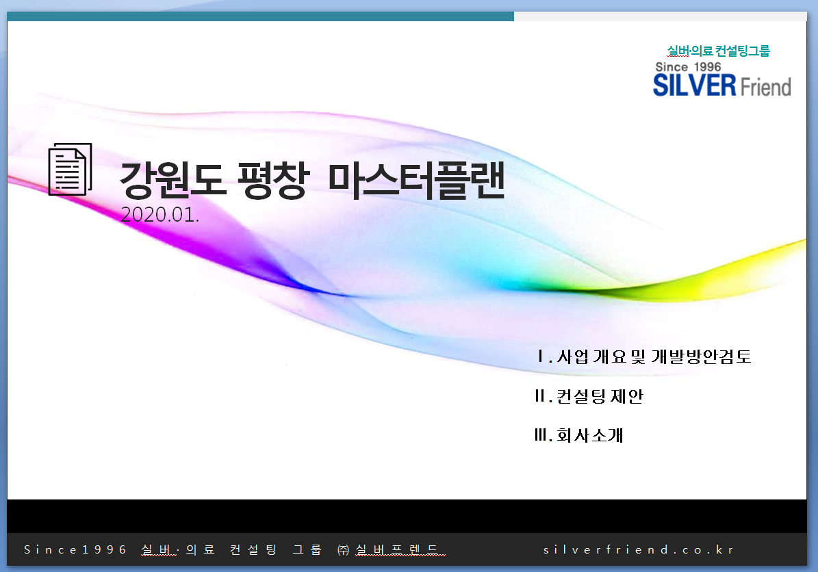This screenshot has width=818, height=572.
Task: Click the teal header bar at the slide top
Action: (260, 16)
